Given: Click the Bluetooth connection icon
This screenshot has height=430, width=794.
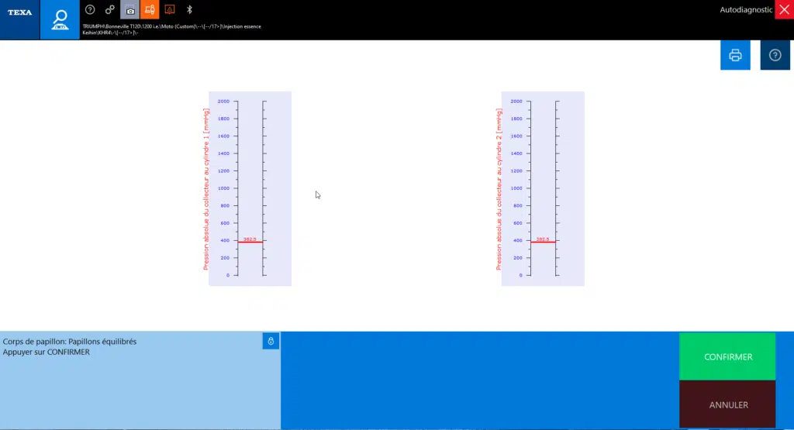Looking at the screenshot, I should 189,9.
